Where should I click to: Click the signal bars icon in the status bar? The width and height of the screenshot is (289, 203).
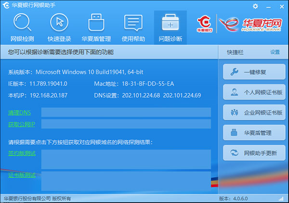click(281, 199)
